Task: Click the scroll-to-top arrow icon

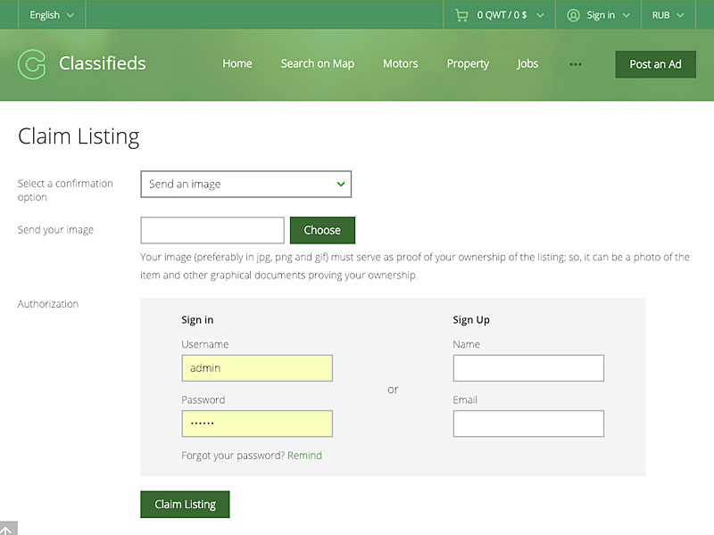Action: coord(8,528)
